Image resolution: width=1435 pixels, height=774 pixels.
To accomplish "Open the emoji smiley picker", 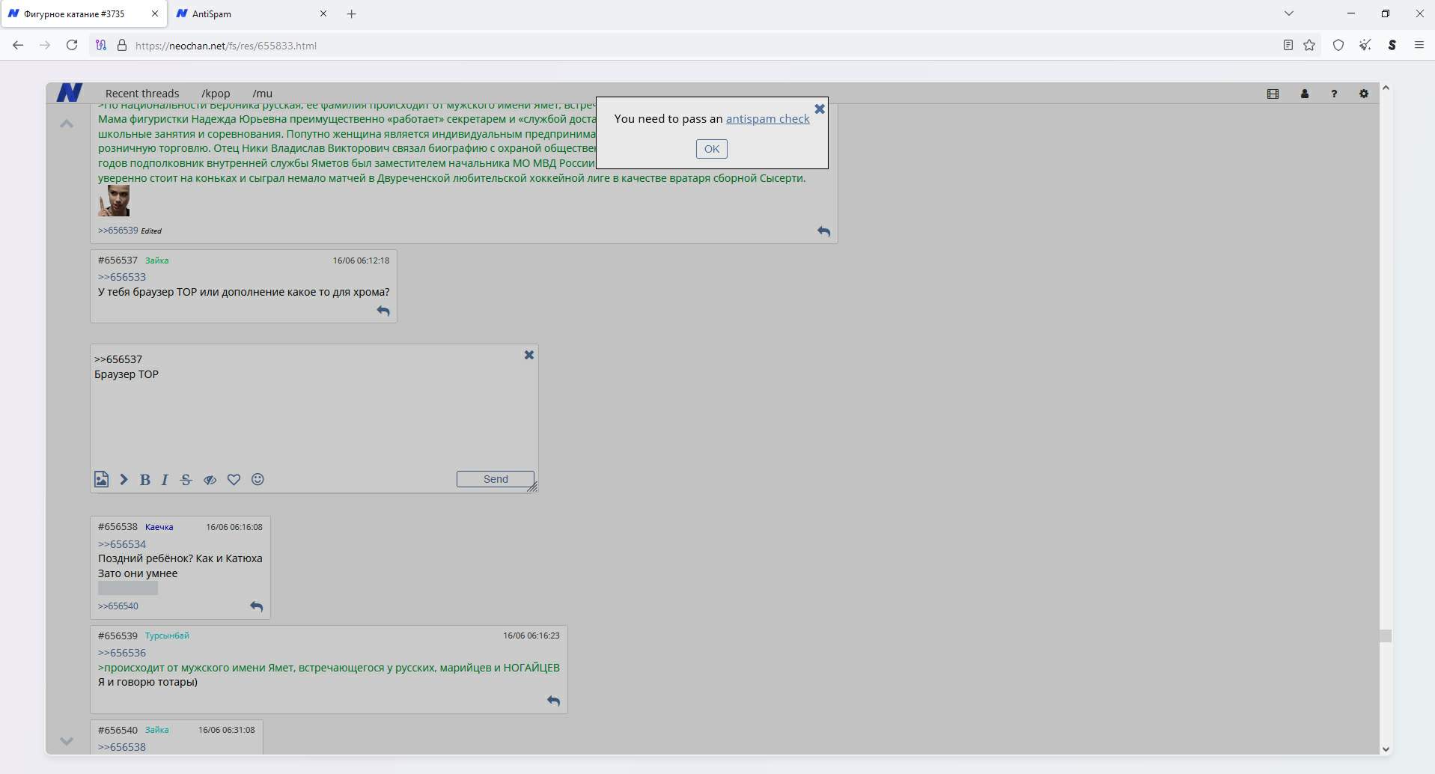I will (x=258, y=480).
